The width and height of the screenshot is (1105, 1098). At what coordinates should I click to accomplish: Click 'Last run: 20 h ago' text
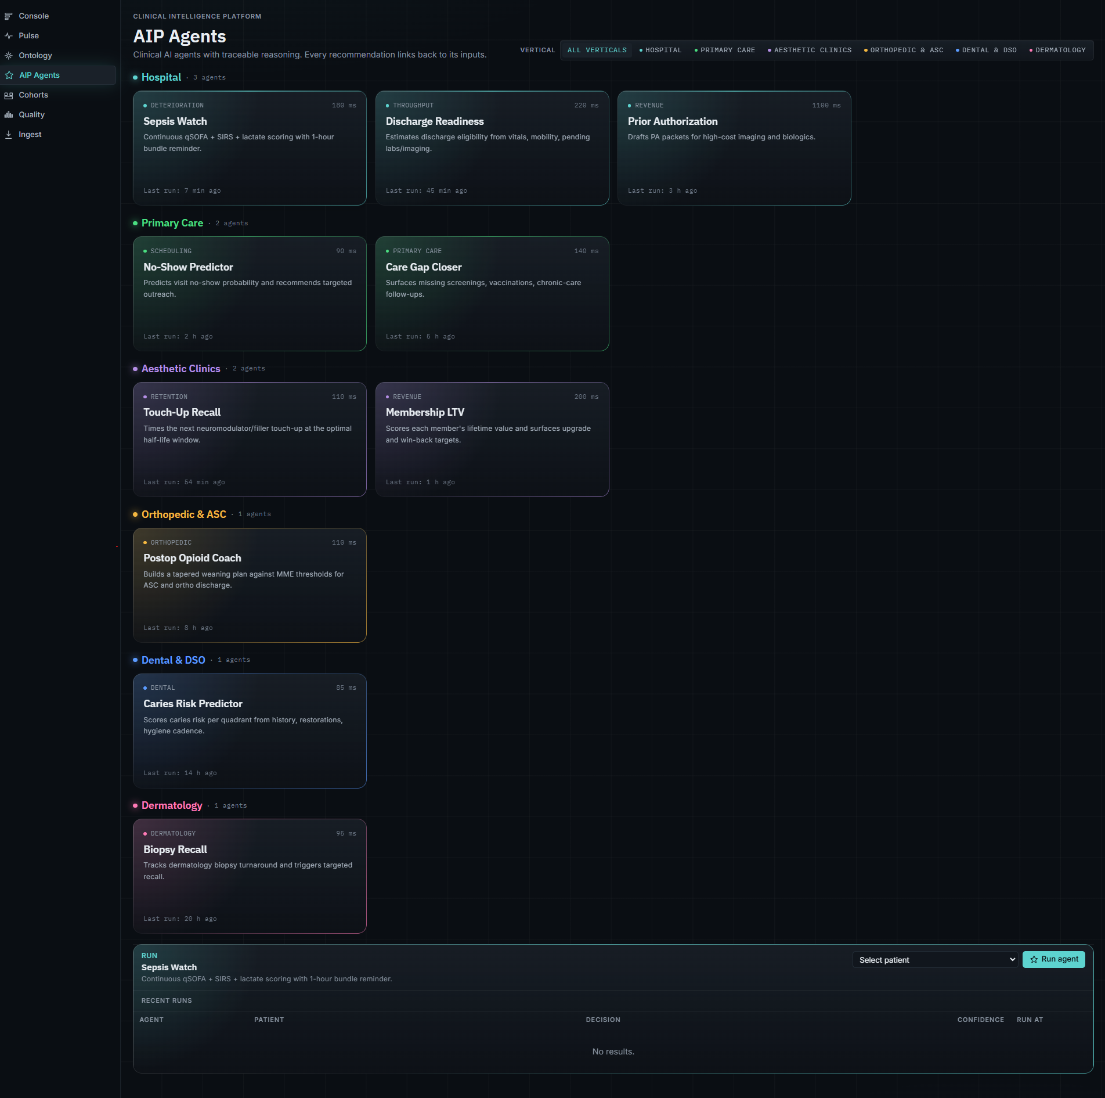coord(180,919)
